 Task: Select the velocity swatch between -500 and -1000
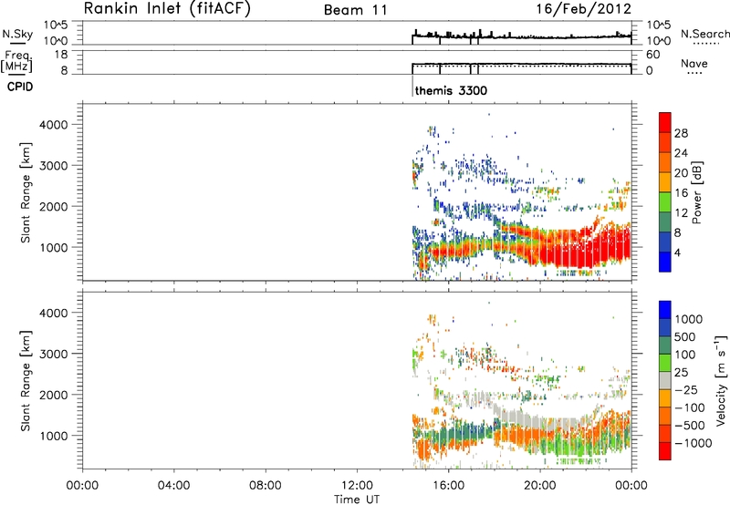(665, 433)
